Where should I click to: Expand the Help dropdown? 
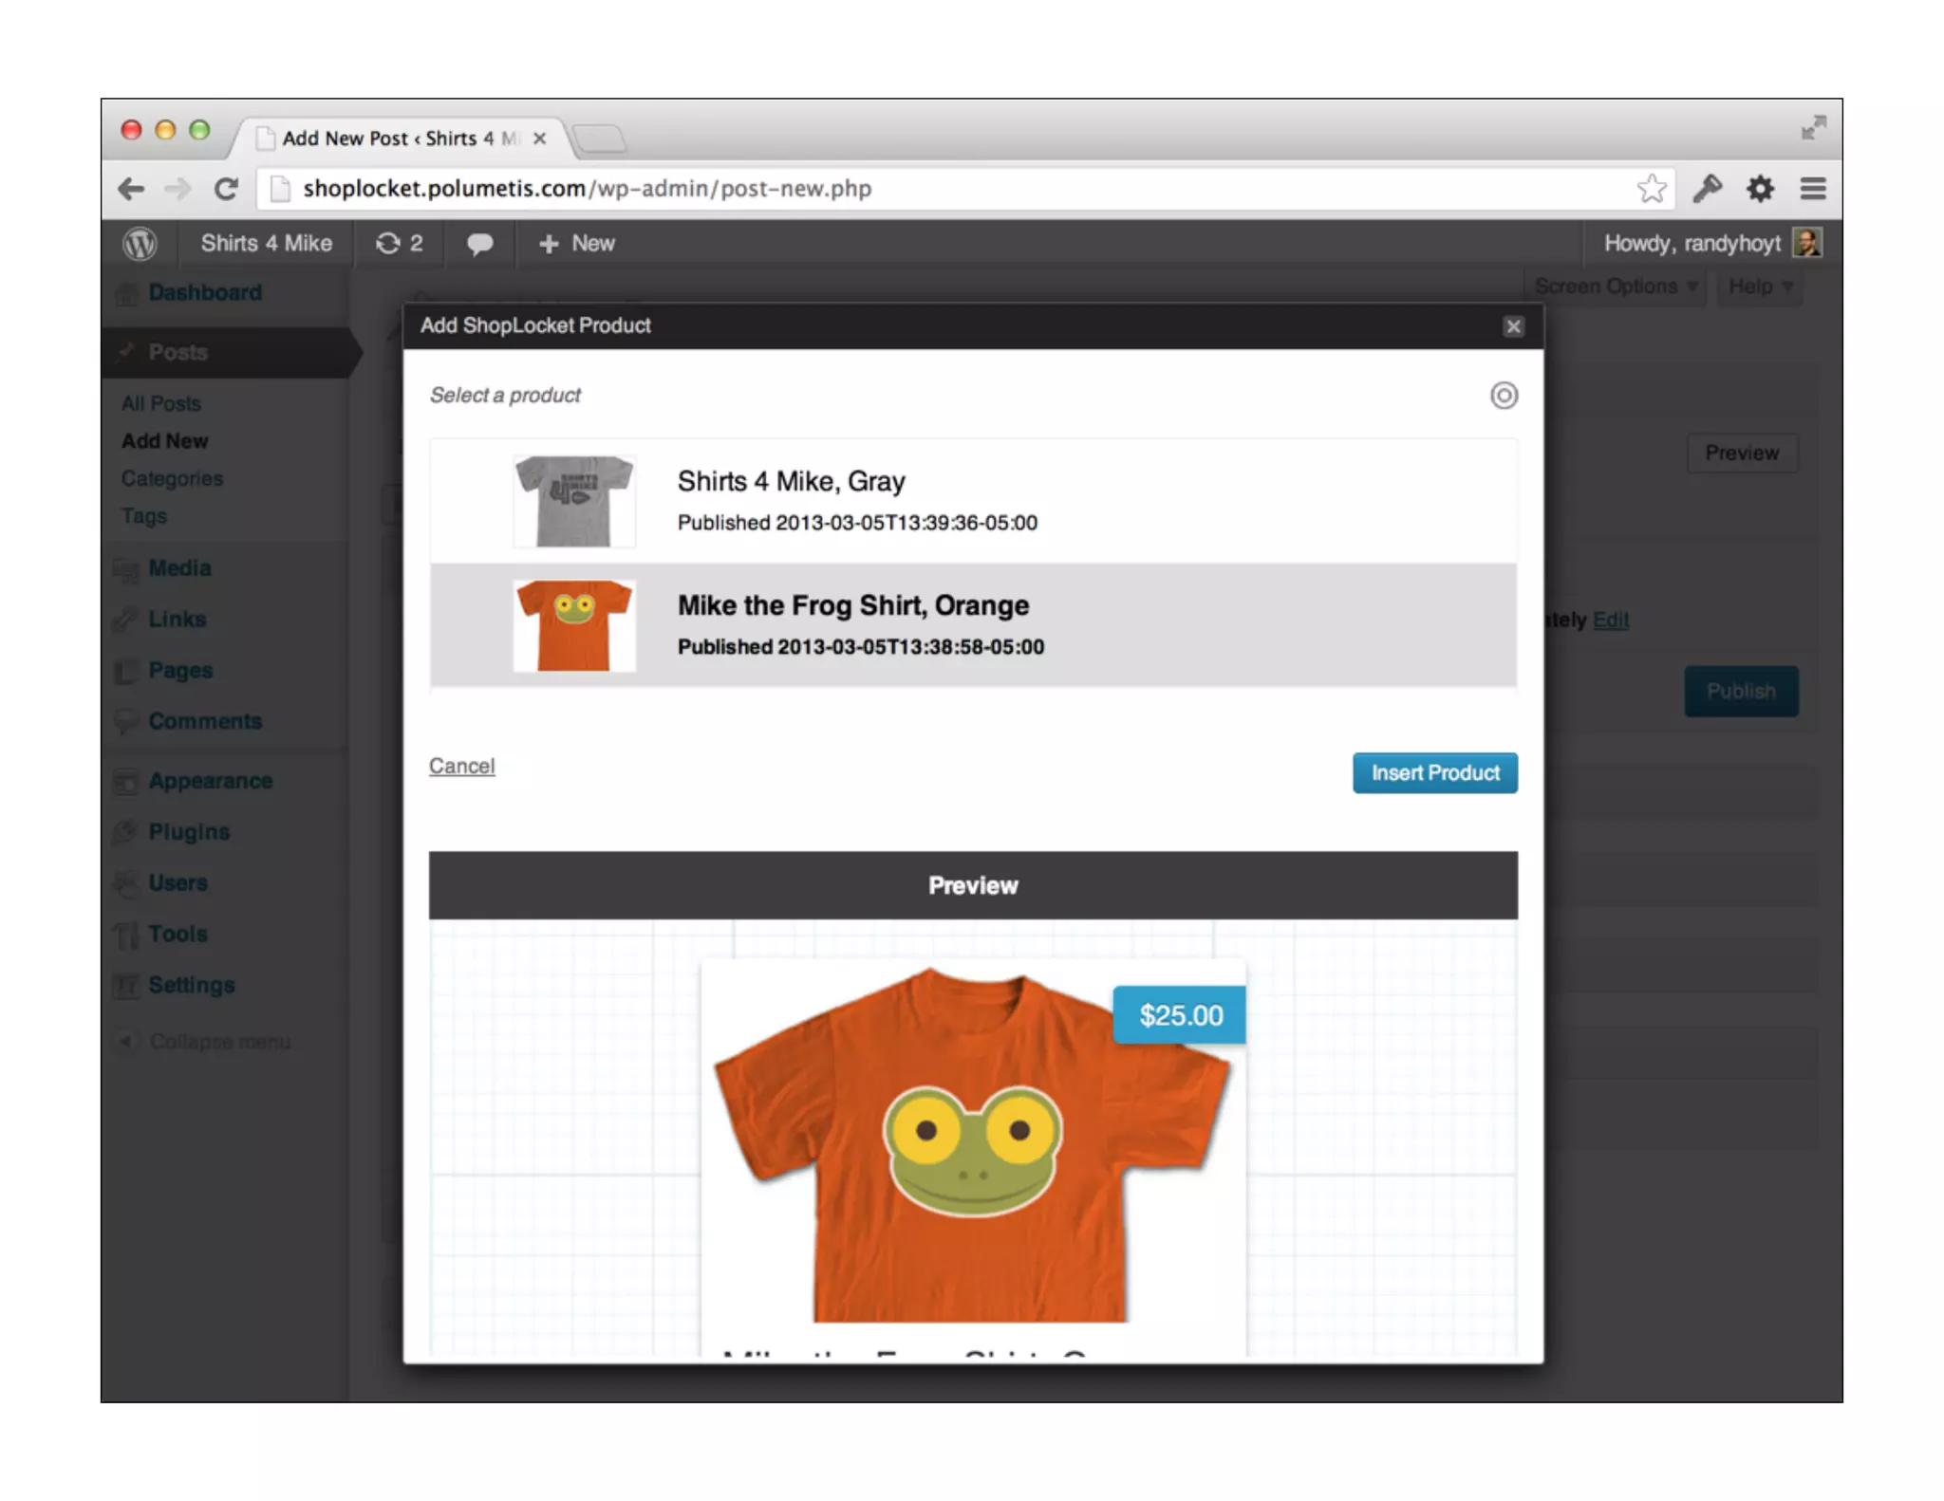click(1760, 287)
